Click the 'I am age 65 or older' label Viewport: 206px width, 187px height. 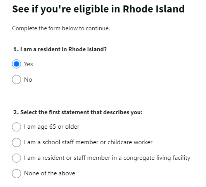pos(52,127)
